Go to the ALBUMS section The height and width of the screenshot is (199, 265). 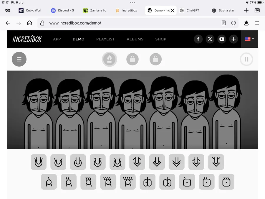point(135,39)
